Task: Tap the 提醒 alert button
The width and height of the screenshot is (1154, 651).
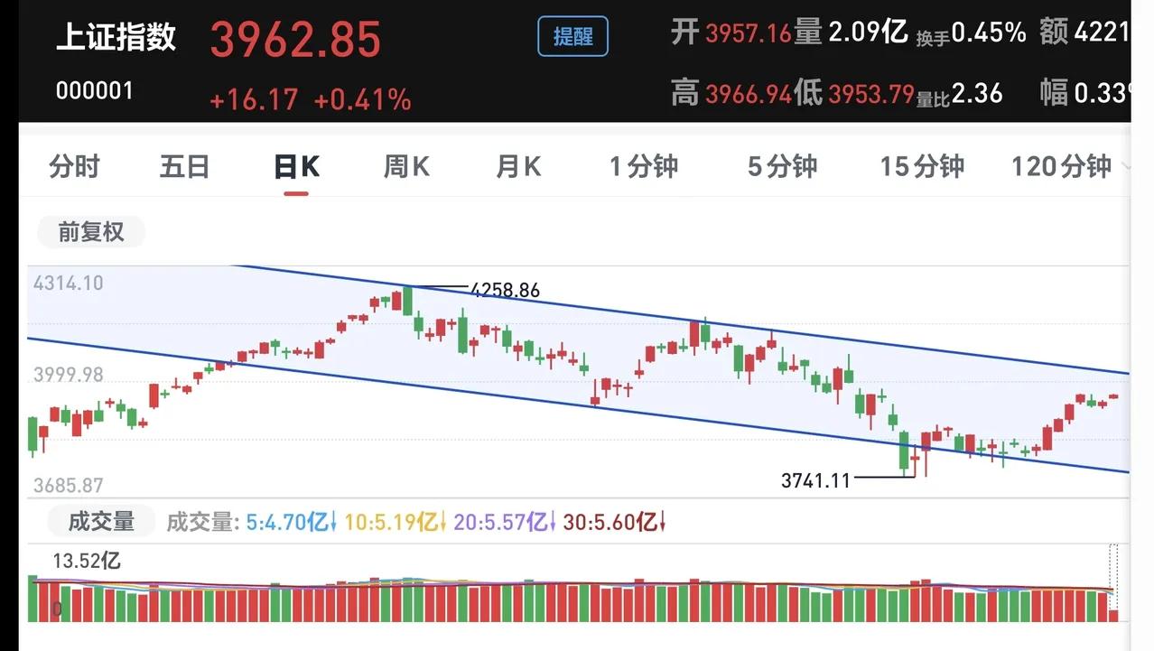Action: (x=572, y=37)
